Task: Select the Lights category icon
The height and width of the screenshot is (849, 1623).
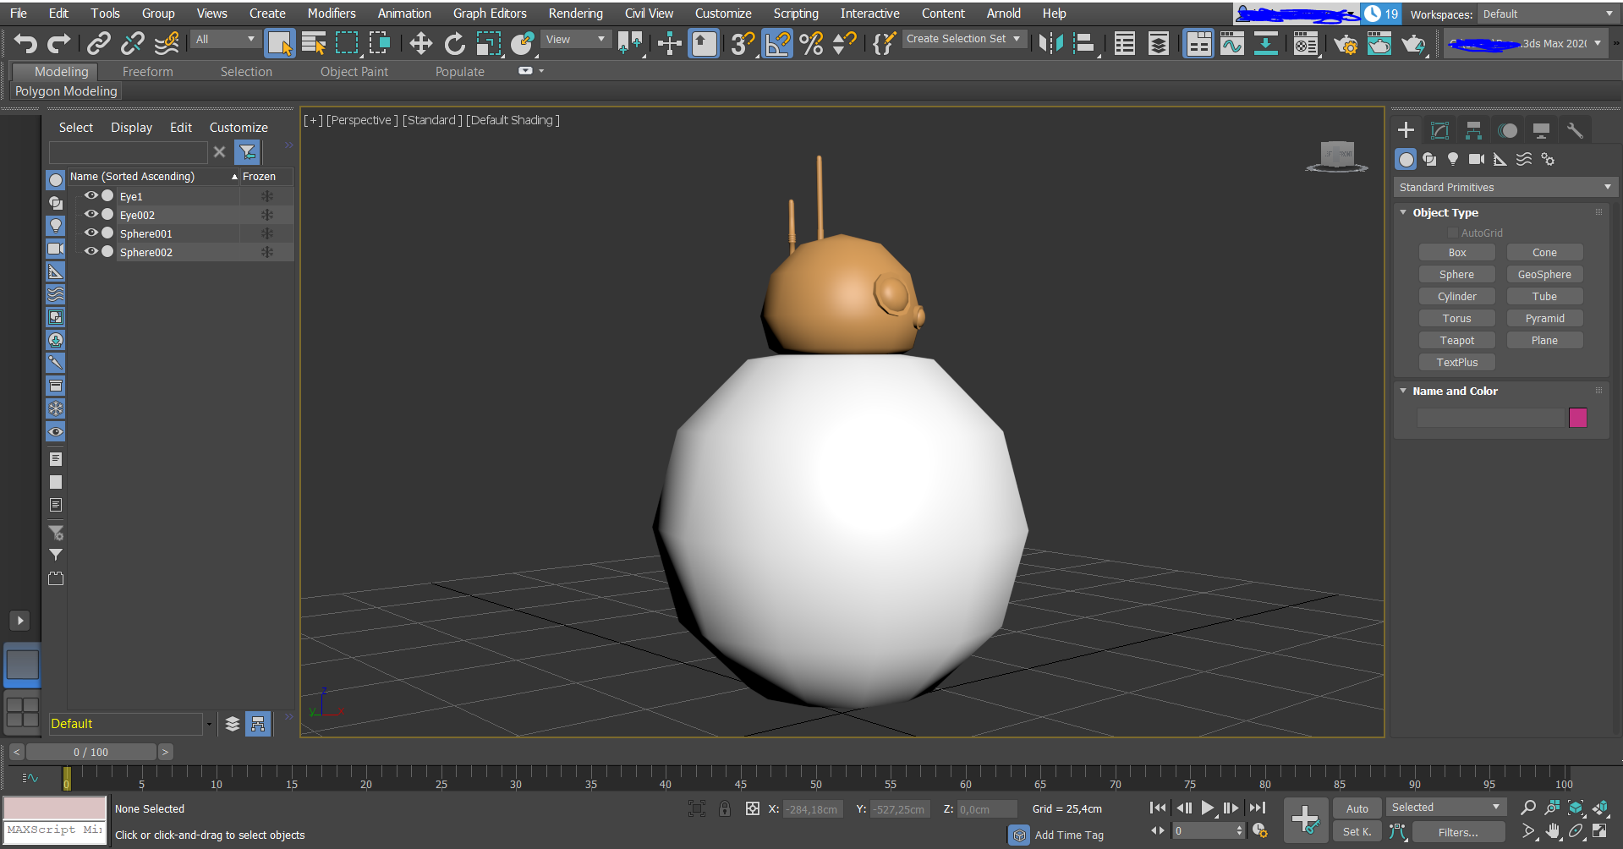Action: (x=1453, y=159)
